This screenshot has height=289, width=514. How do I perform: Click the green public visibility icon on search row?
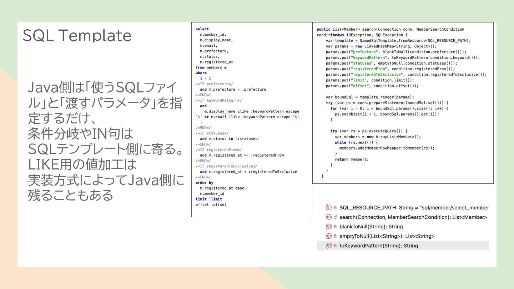click(x=336, y=217)
